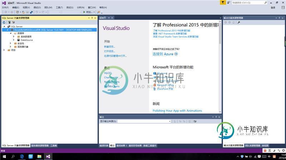Screen dimensions: 286x160
Task: Click the Visual Studio logo in title bar
Action: point(4,3)
